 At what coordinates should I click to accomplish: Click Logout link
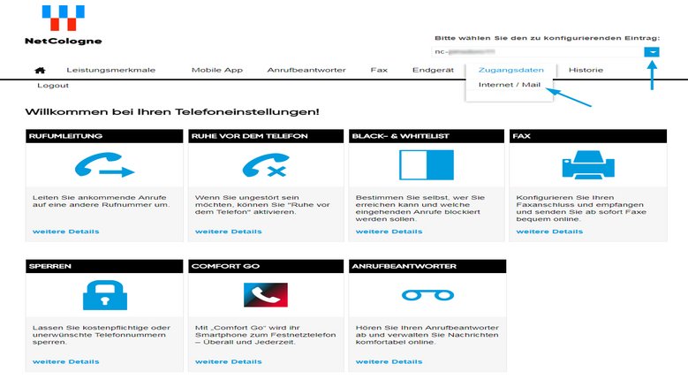tap(53, 86)
